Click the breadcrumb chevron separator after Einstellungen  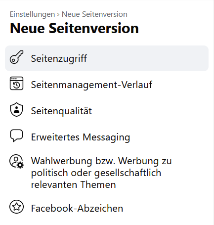coord(58,15)
